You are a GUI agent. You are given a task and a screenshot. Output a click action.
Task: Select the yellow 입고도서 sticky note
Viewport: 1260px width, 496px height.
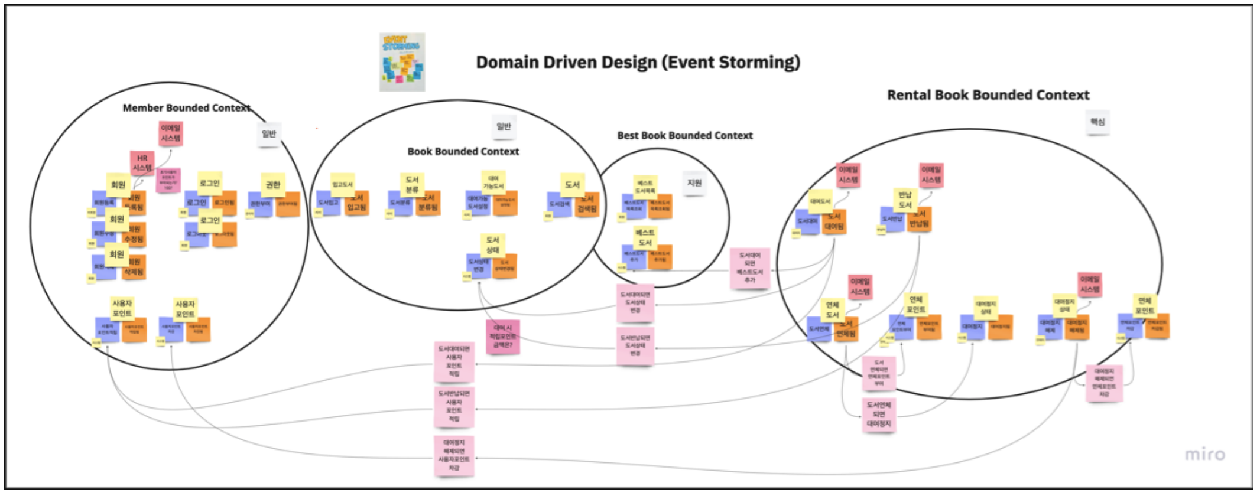coord(342,185)
